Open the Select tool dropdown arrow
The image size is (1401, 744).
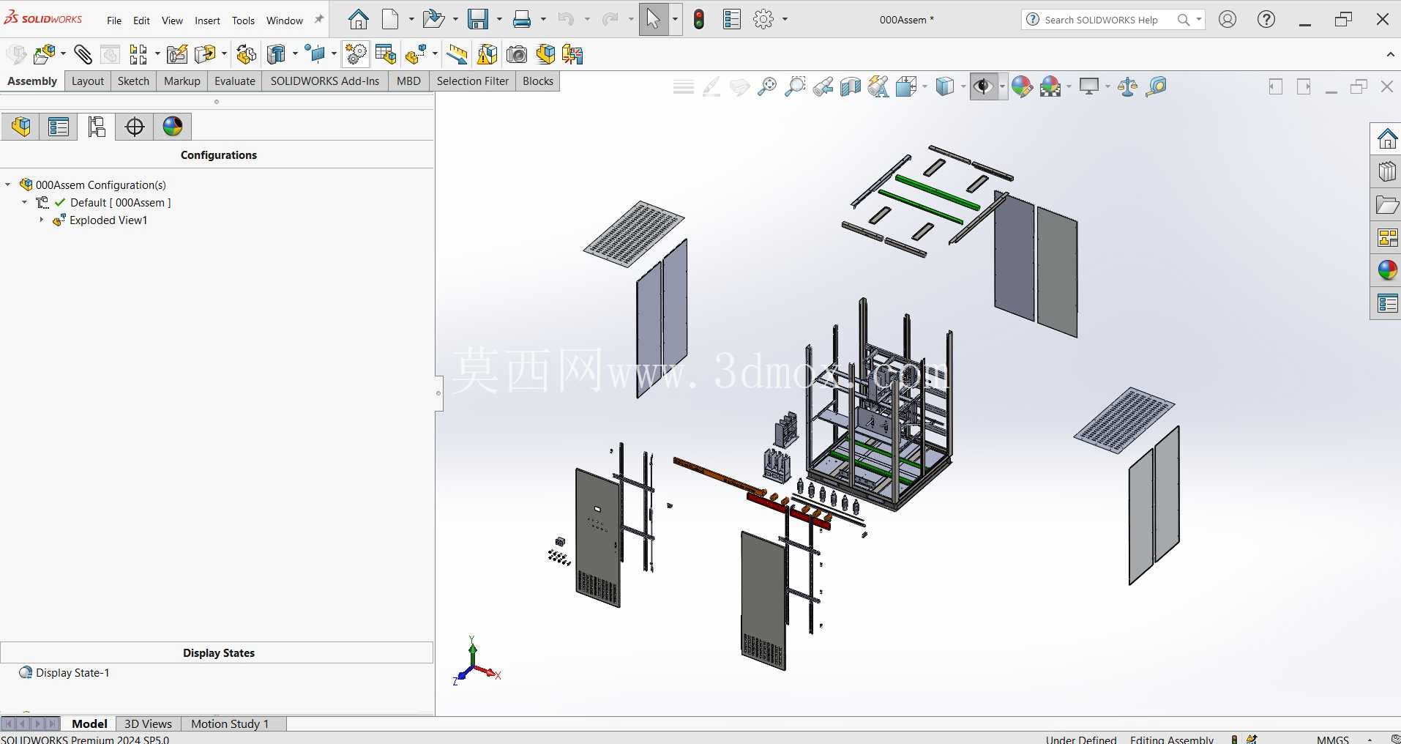pos(675,19)
